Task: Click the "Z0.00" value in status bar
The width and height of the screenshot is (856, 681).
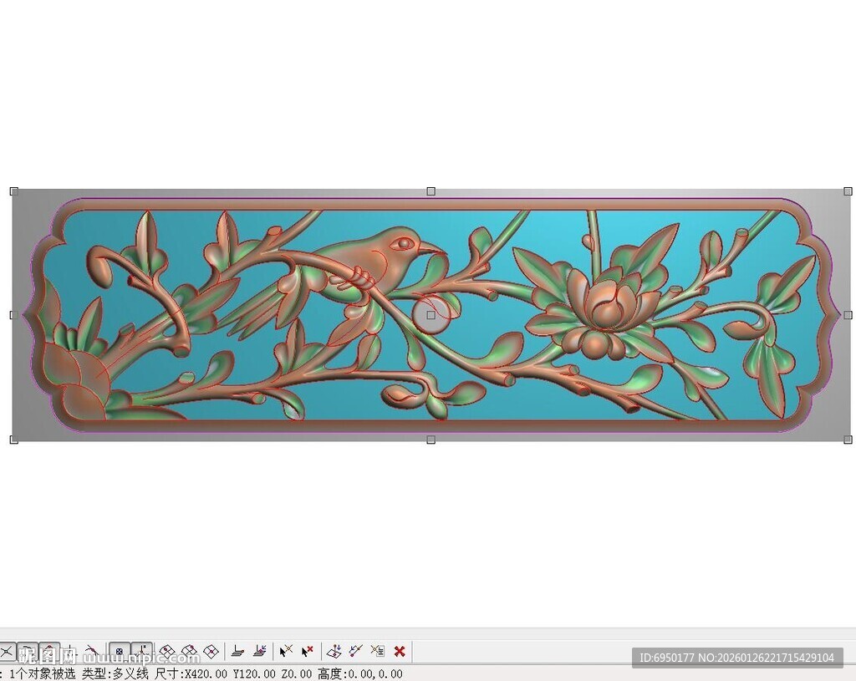Action: (x=297, y=673)
